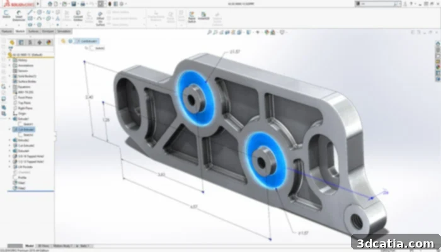Click Apply Scene in the view toolbar
441x252 pixels.
click(x=273, y=33)
